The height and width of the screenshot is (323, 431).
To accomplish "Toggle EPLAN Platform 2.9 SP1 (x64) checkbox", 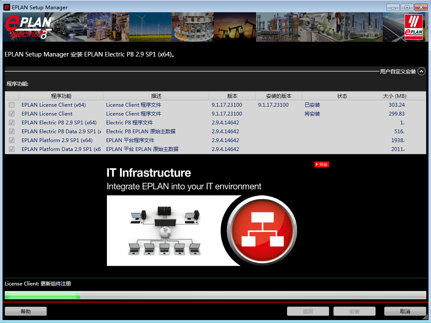I will [x=12, y=140].
